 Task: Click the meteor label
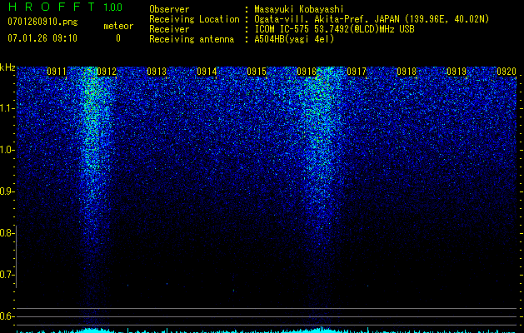[x=118, y=26]
